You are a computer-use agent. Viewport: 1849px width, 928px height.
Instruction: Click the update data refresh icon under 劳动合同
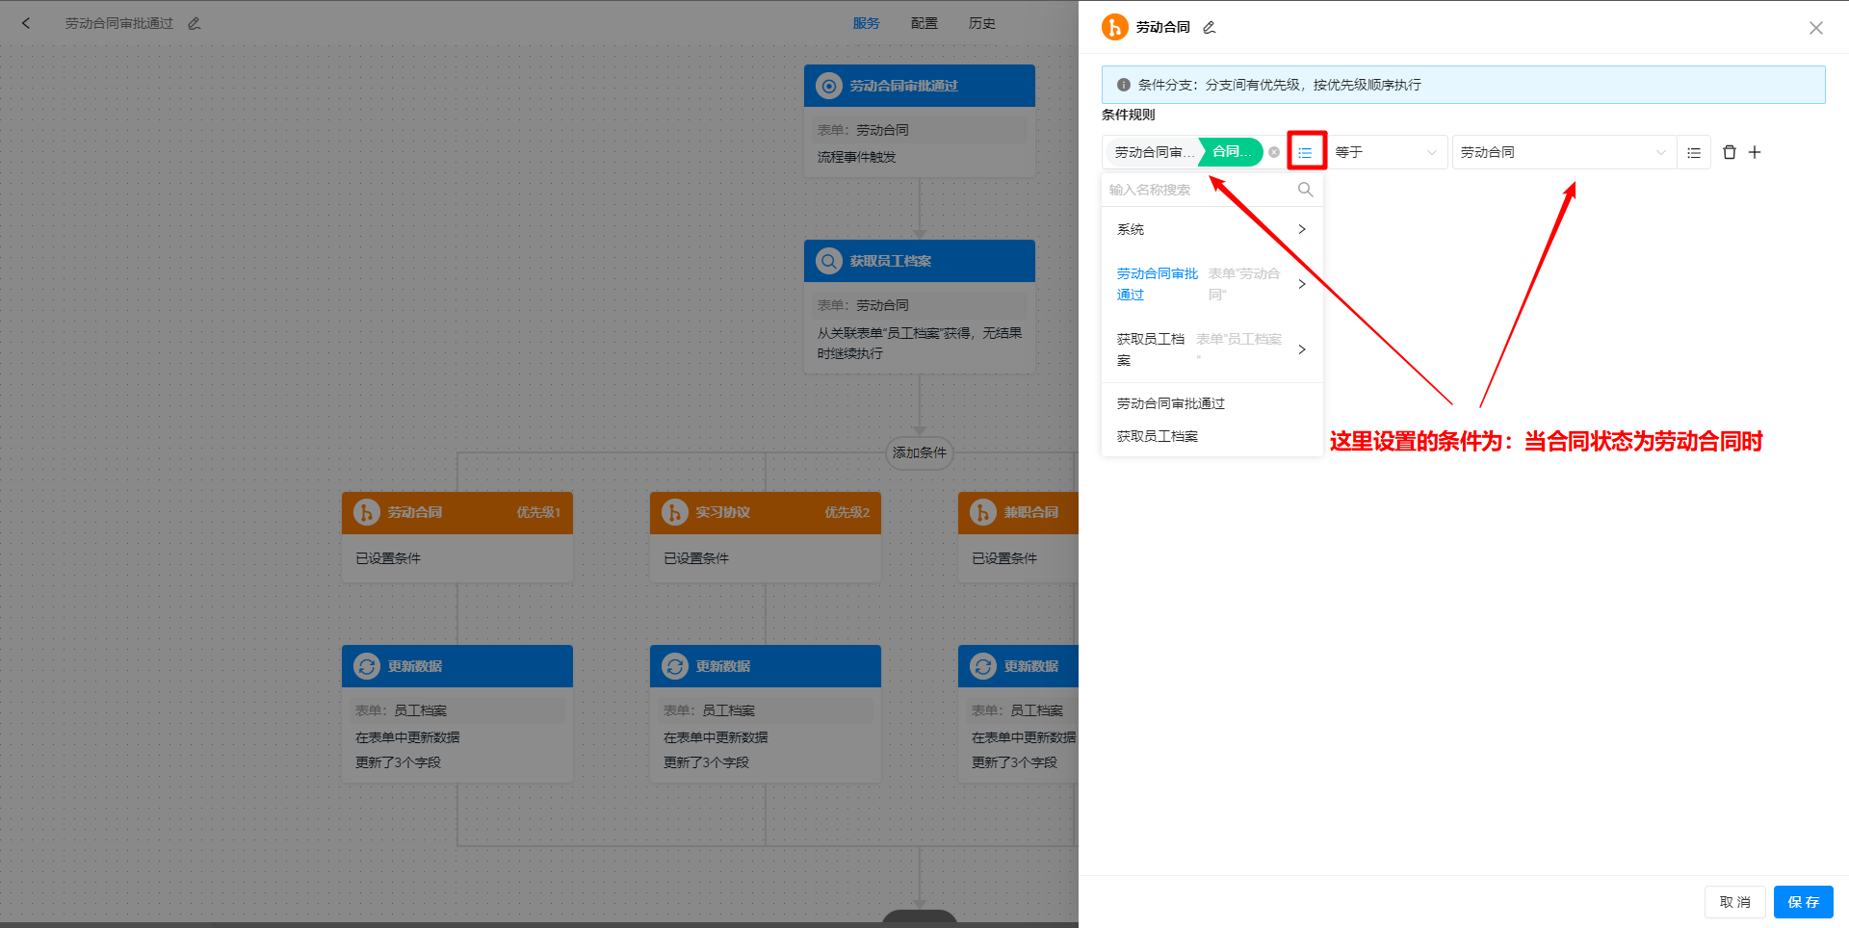click(x=366, y=665)
